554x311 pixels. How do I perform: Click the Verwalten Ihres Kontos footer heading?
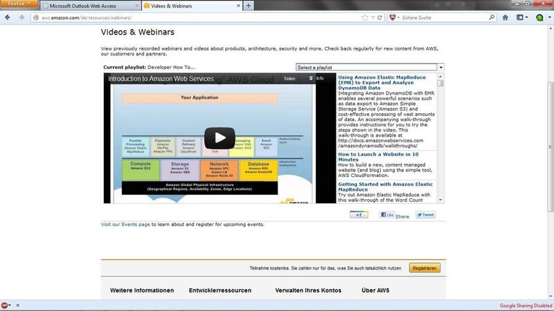tap(308, 290)
